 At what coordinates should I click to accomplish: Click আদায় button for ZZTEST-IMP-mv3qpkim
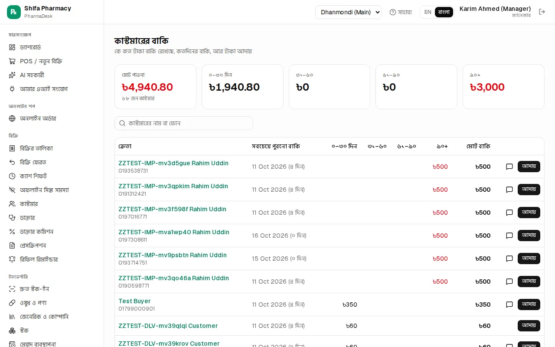[x=529, y=190]
